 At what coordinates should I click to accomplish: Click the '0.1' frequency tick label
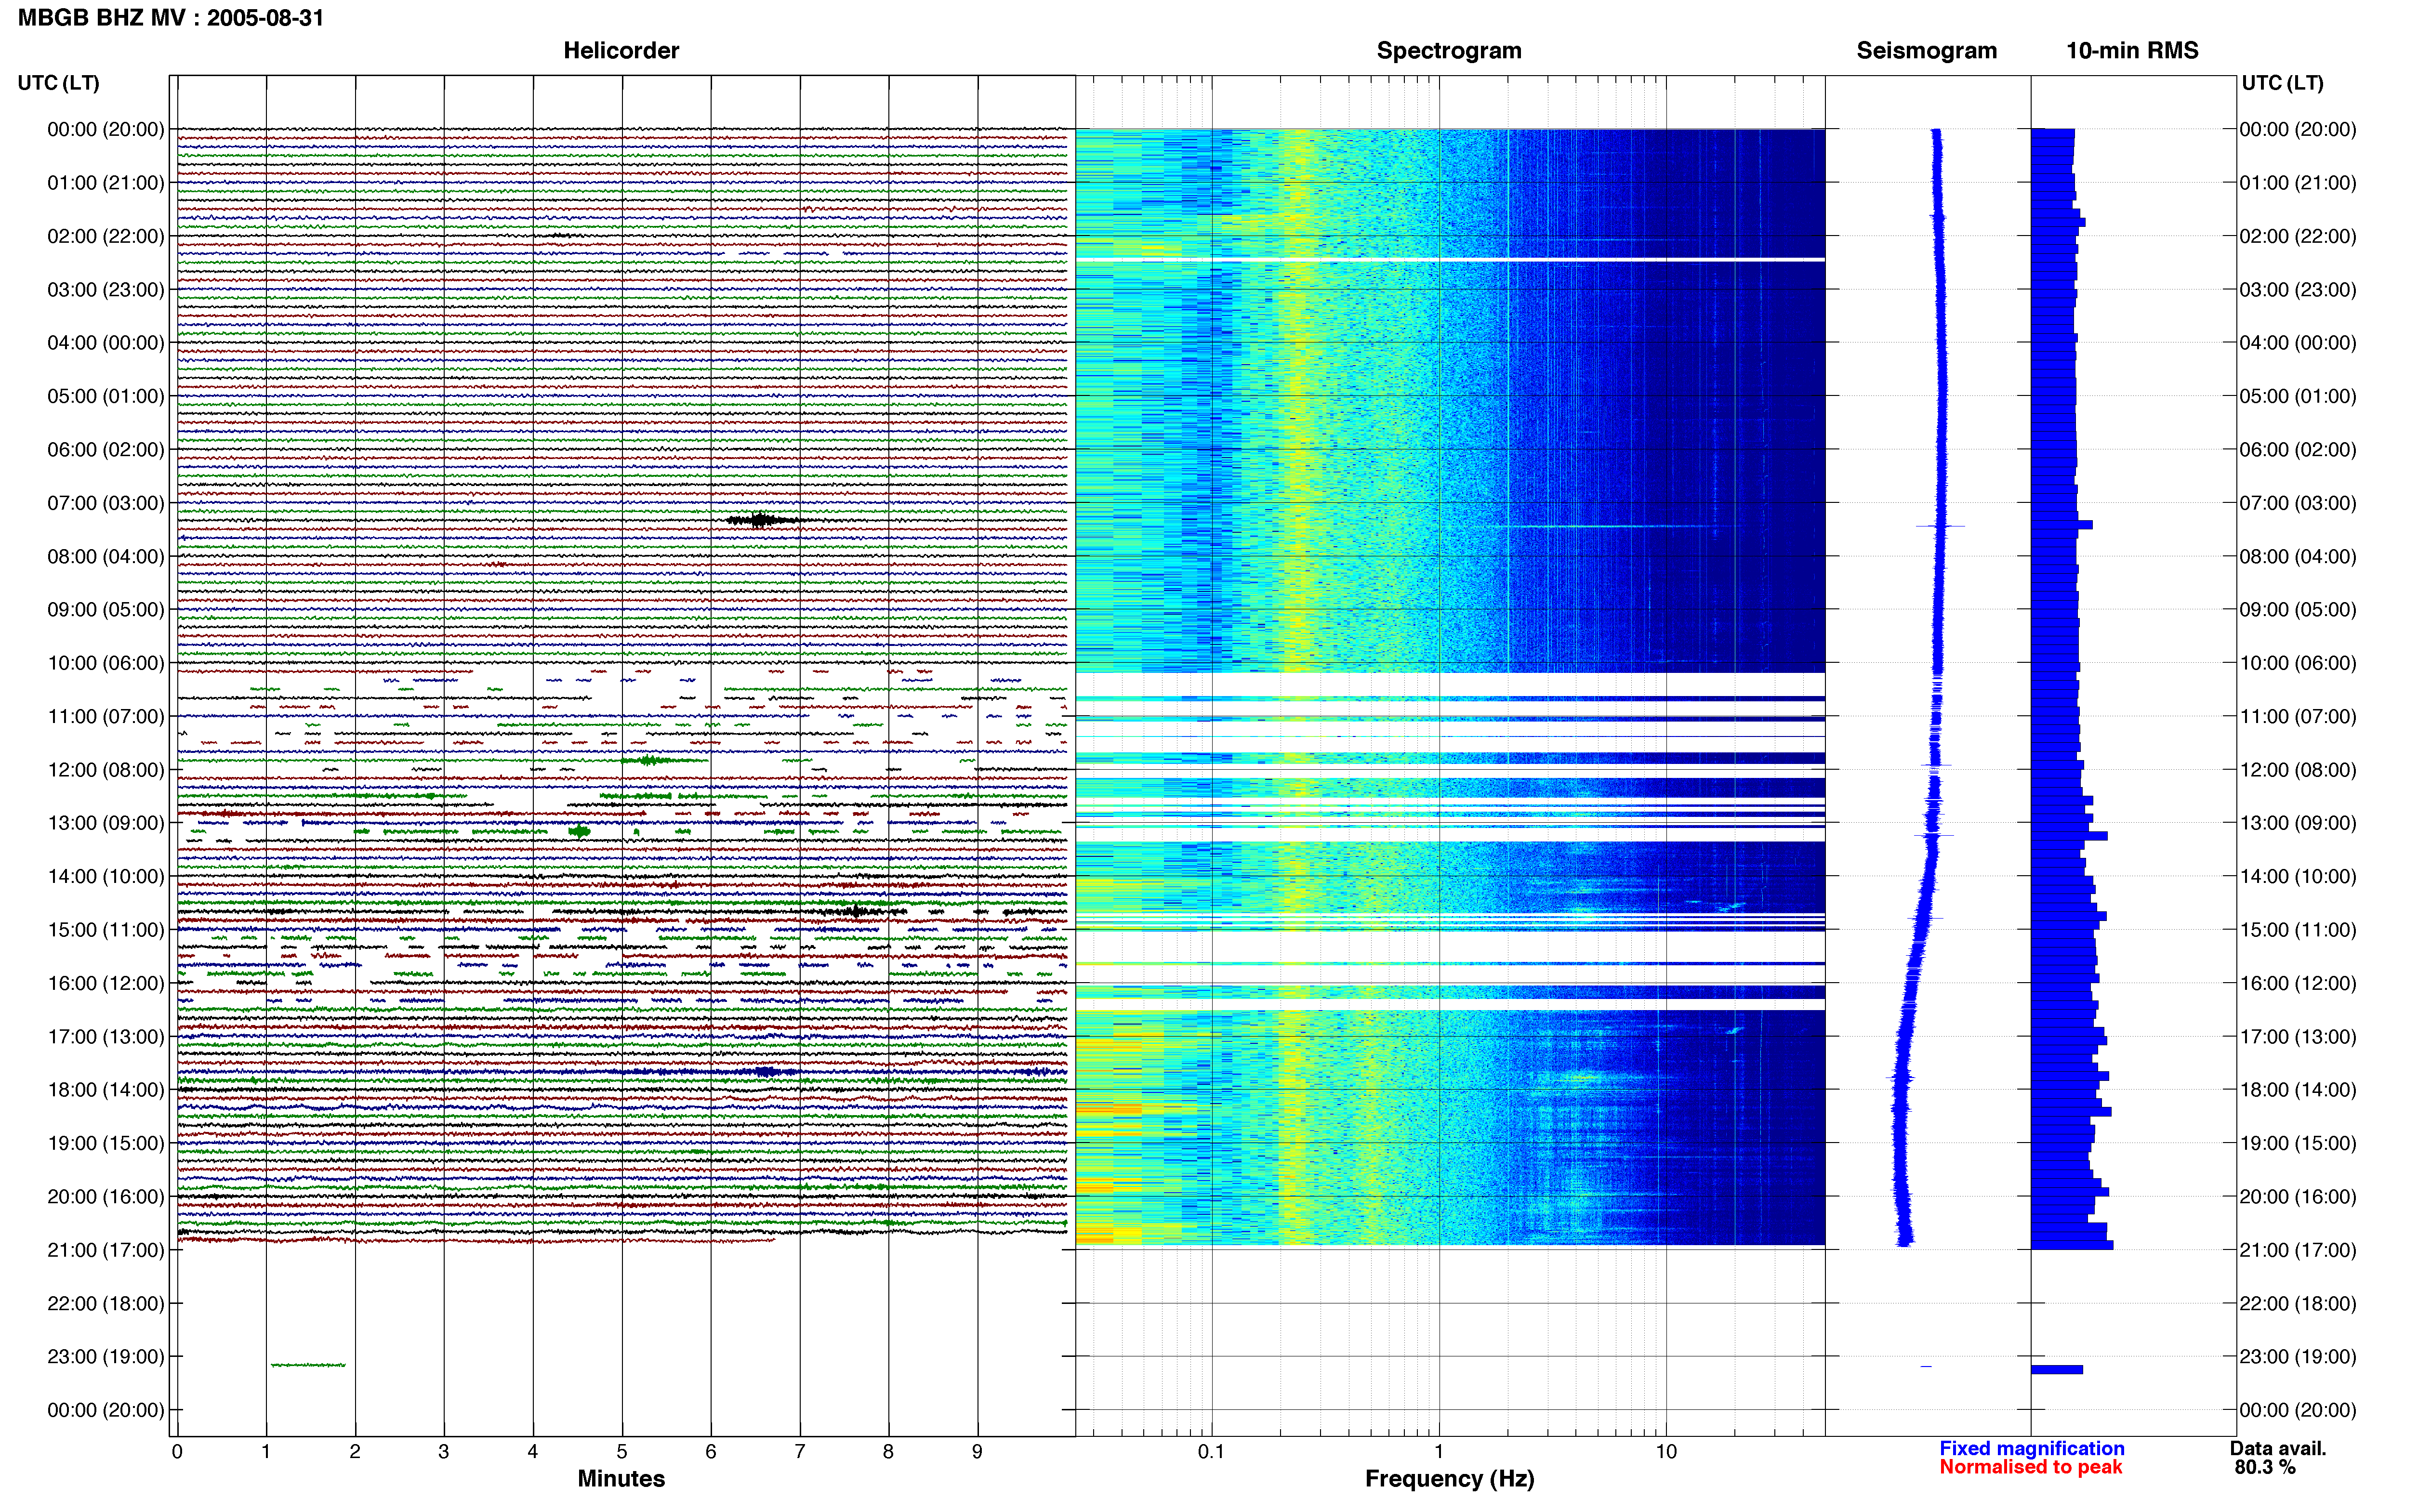click(1211, 1451)
